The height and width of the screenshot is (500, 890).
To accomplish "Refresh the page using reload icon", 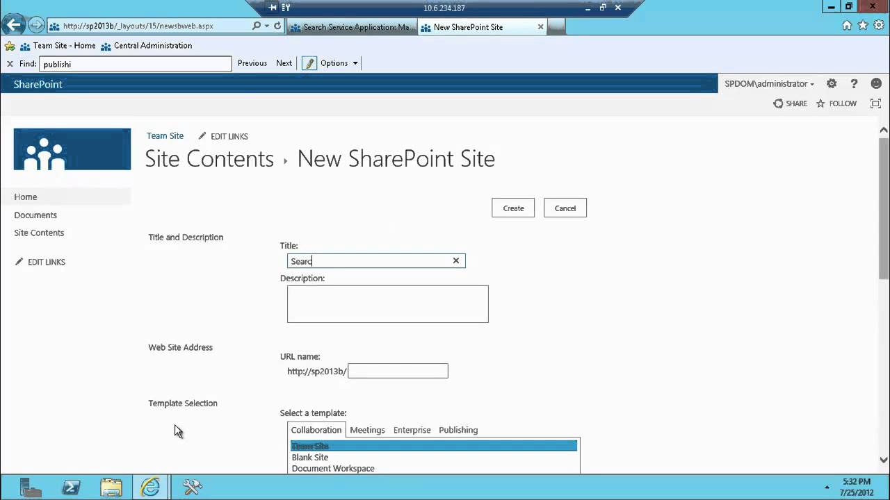I will (277, 26).
